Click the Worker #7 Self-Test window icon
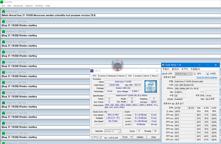The width and height of the screenshot is (221, 144). 4,82
